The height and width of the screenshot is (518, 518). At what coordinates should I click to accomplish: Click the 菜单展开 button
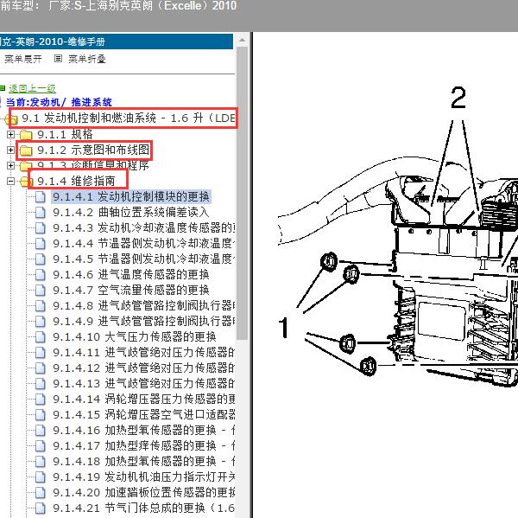tap(23, 59)
